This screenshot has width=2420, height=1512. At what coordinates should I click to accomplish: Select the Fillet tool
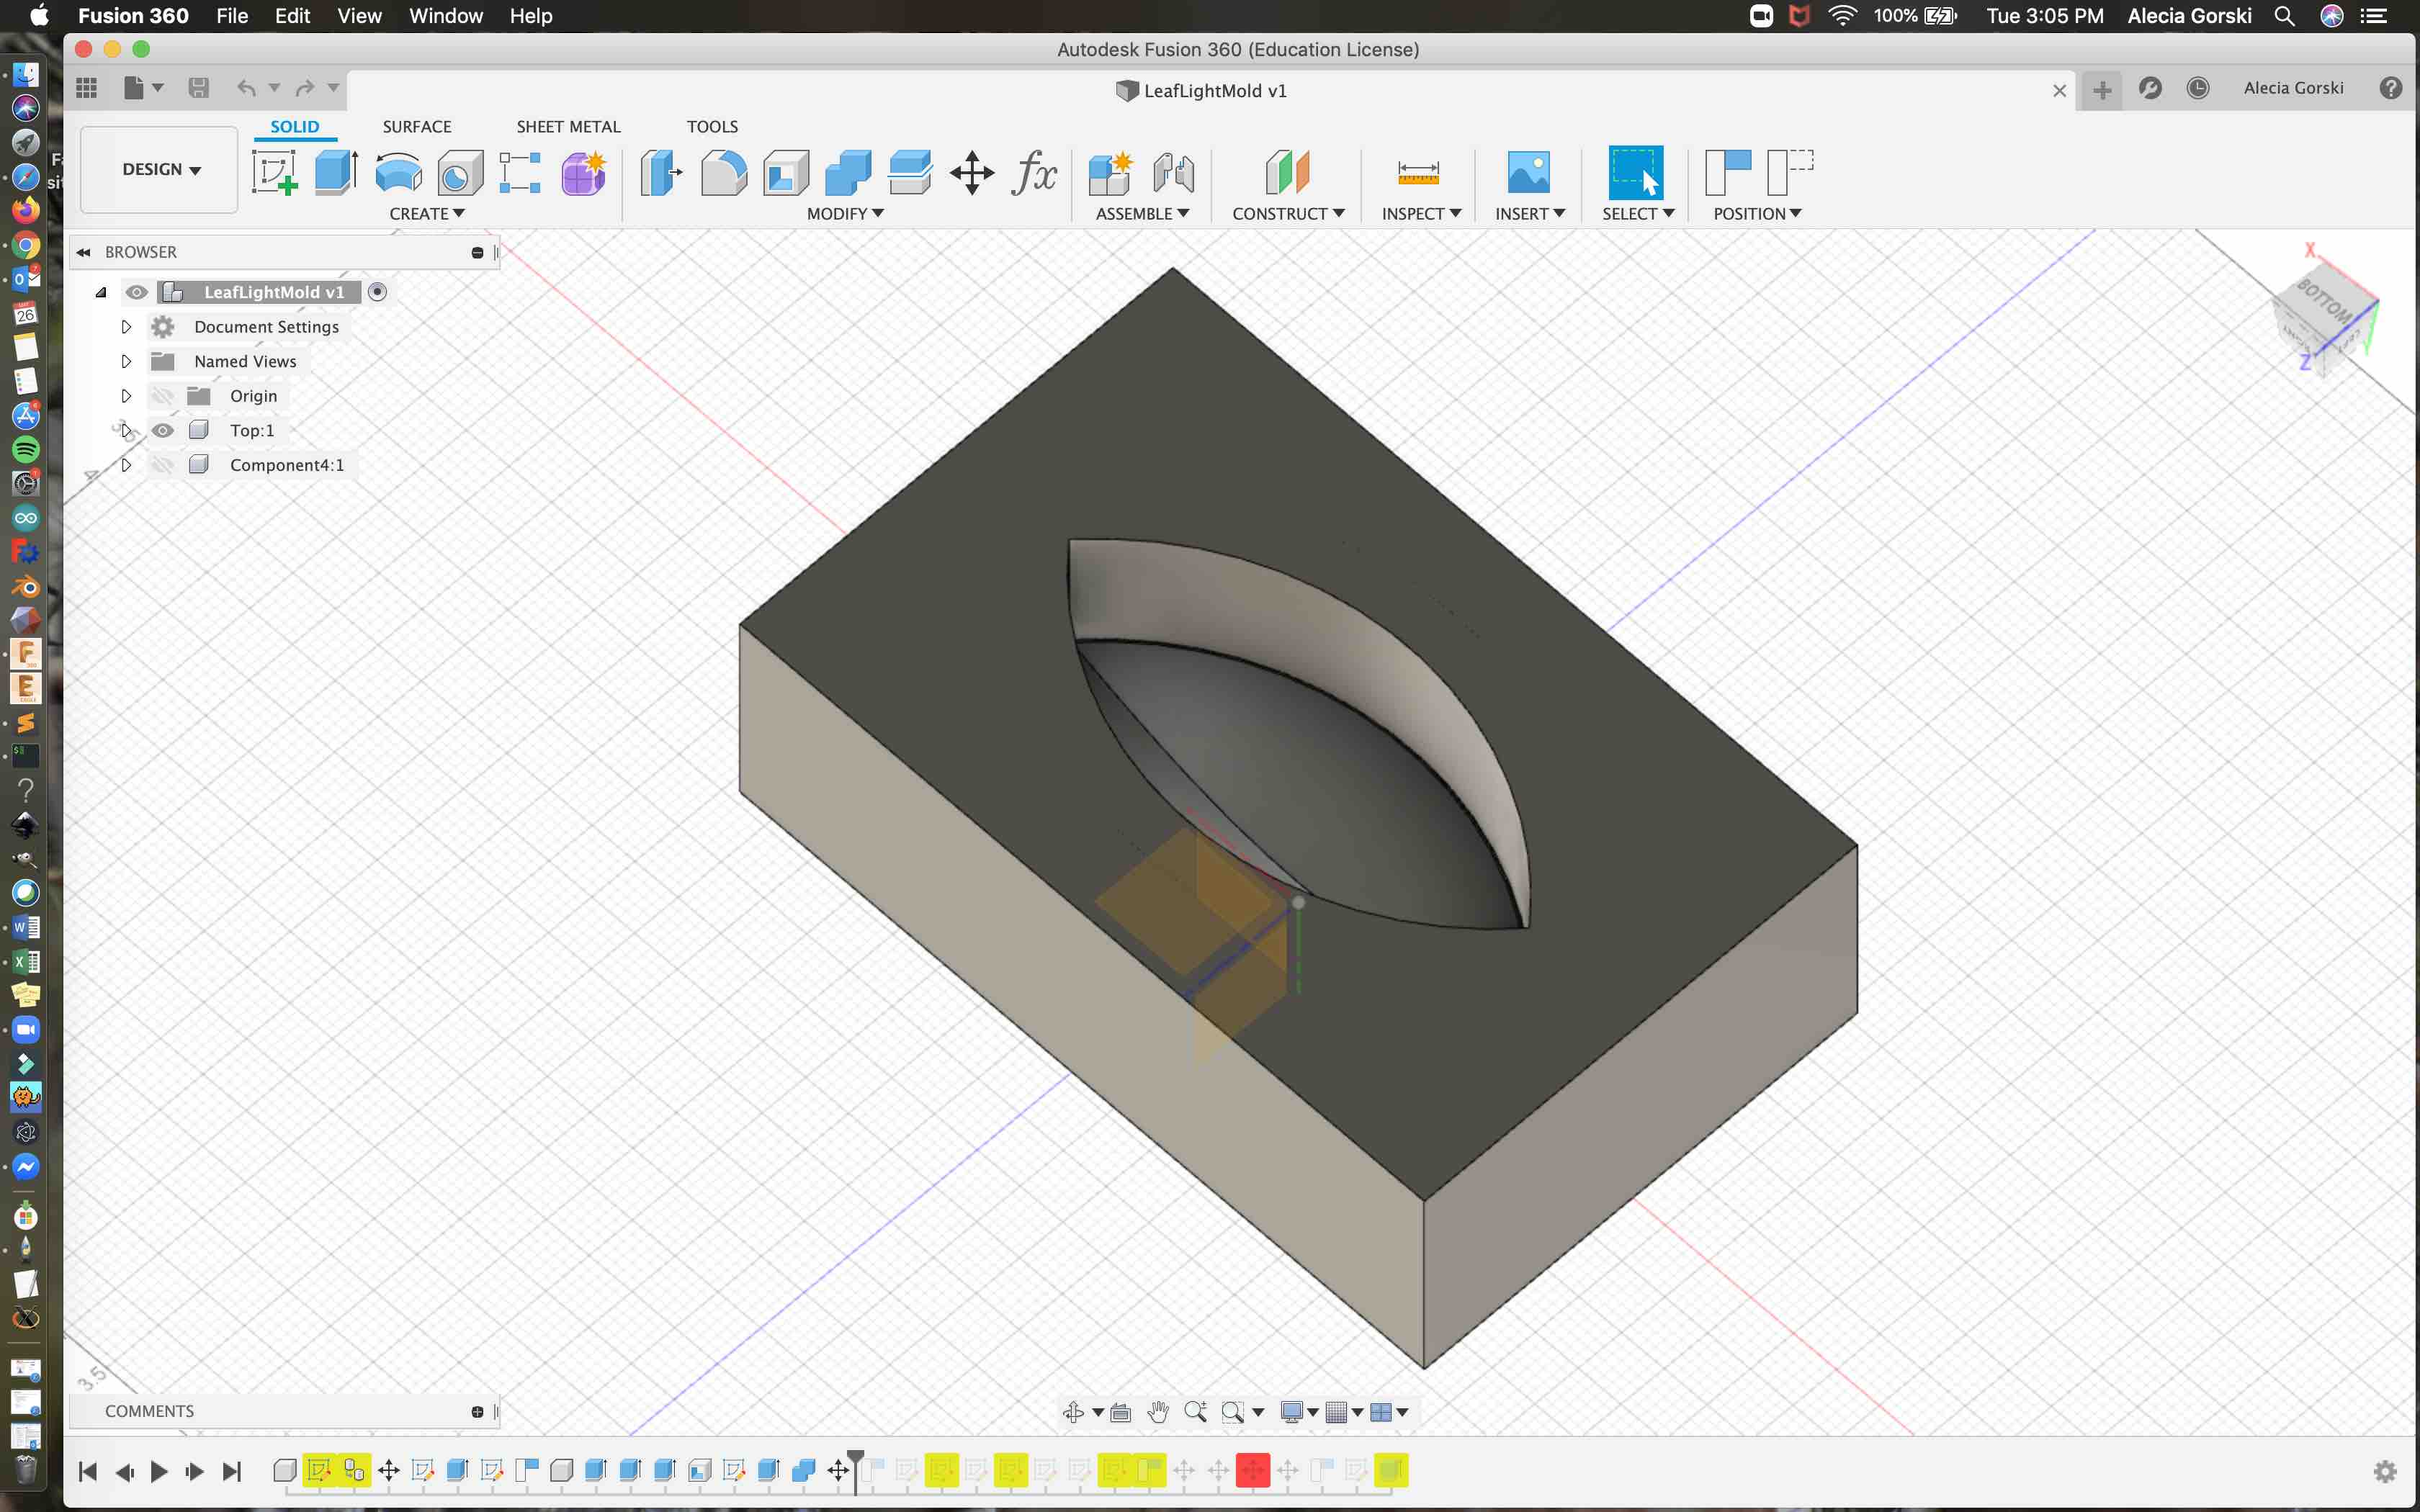724,172
